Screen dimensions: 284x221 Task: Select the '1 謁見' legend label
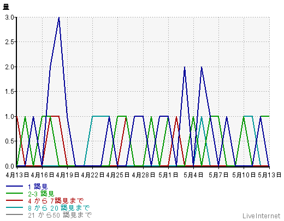coord(38,187)
